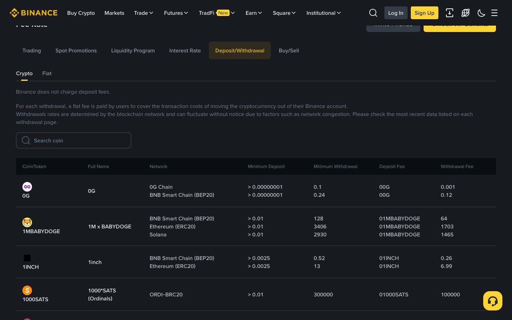Toggle dark mode moon icon
The width and height of the screenshot is (512, 320).
pyautogui.click(x=481, y=13)
